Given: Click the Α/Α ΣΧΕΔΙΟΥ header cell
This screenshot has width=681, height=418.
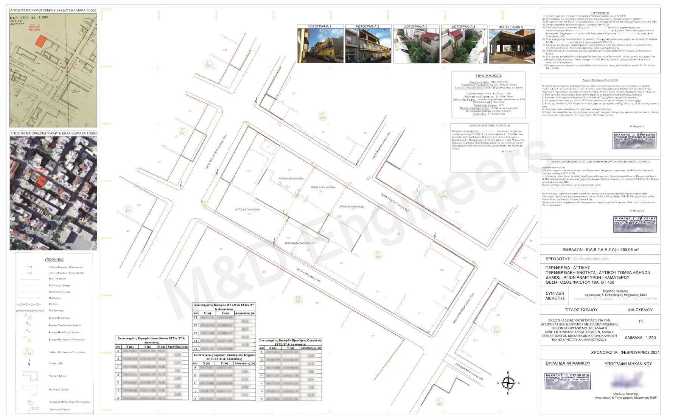Looking at the screenshot, I should [640, 310].
